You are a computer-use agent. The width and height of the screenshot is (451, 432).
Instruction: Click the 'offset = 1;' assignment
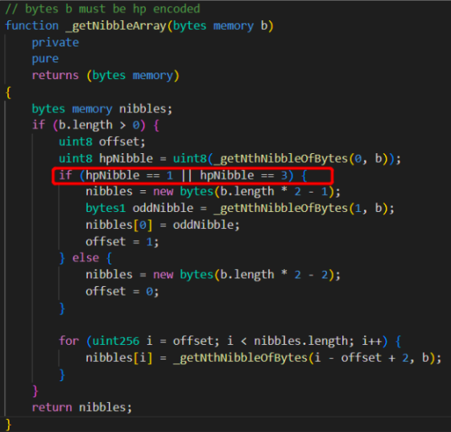(x=122, y=242)
